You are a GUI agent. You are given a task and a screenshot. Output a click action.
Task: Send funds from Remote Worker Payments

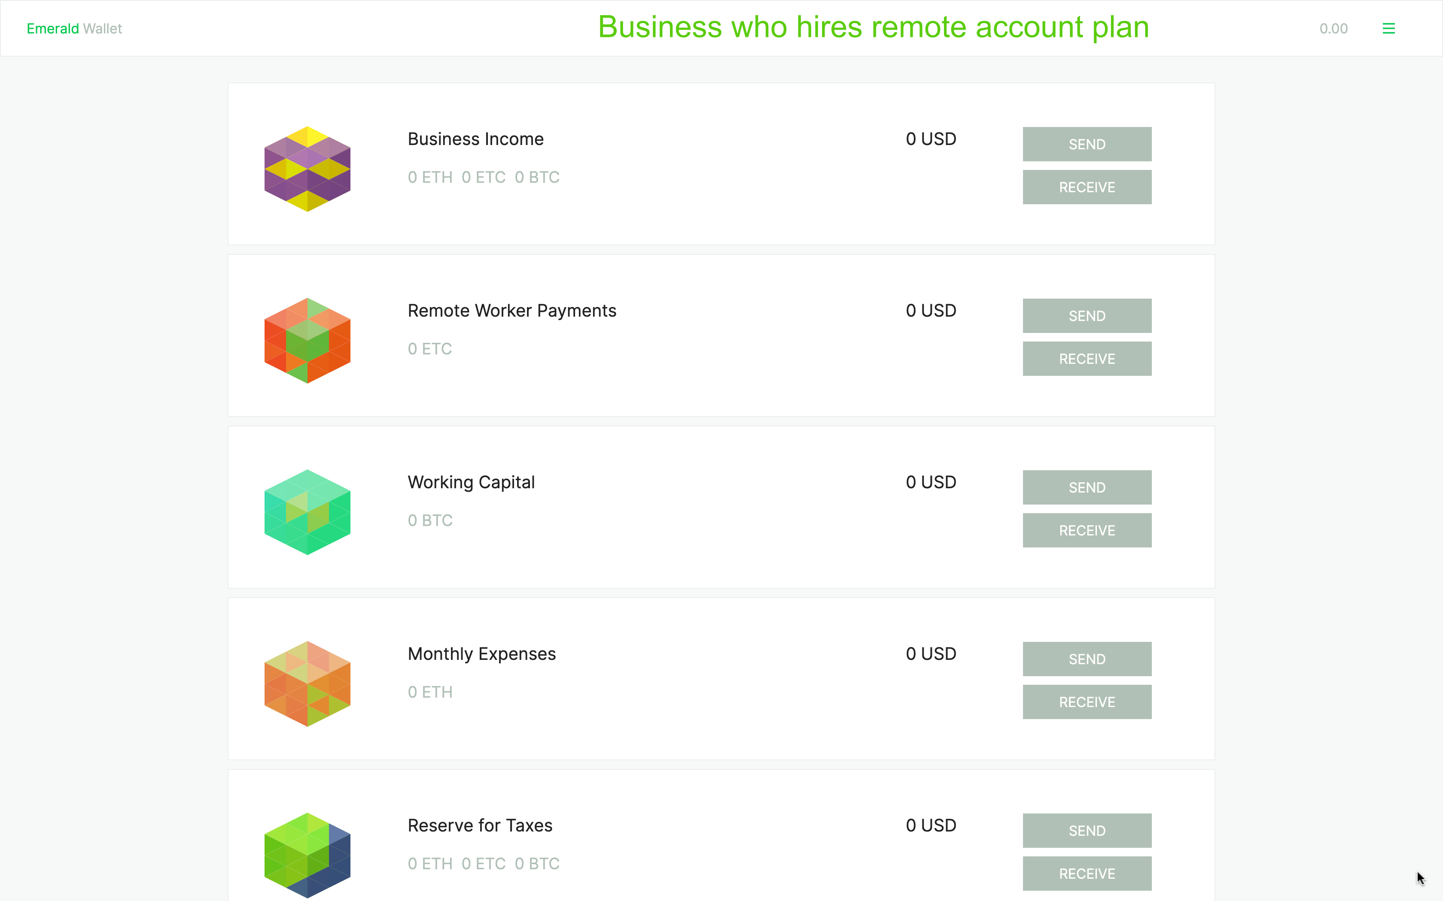[1087, 316]
